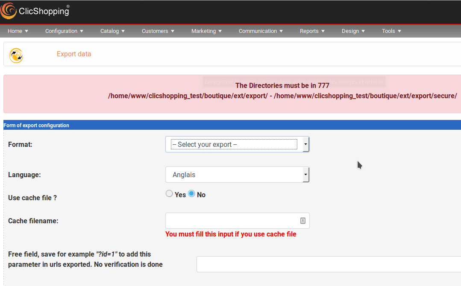Select No for Use cache file

[191, 193]
